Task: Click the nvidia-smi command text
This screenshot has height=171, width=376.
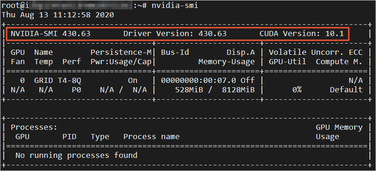Action: tap(175, 5)
